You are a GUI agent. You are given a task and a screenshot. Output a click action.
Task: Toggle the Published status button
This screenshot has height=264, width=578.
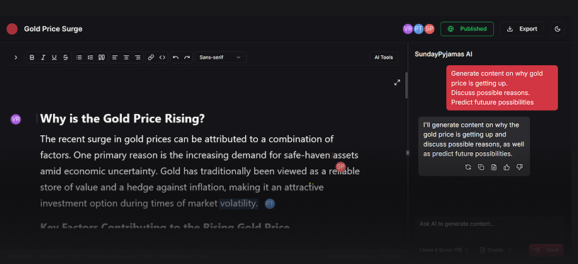(x=467, y=29)
